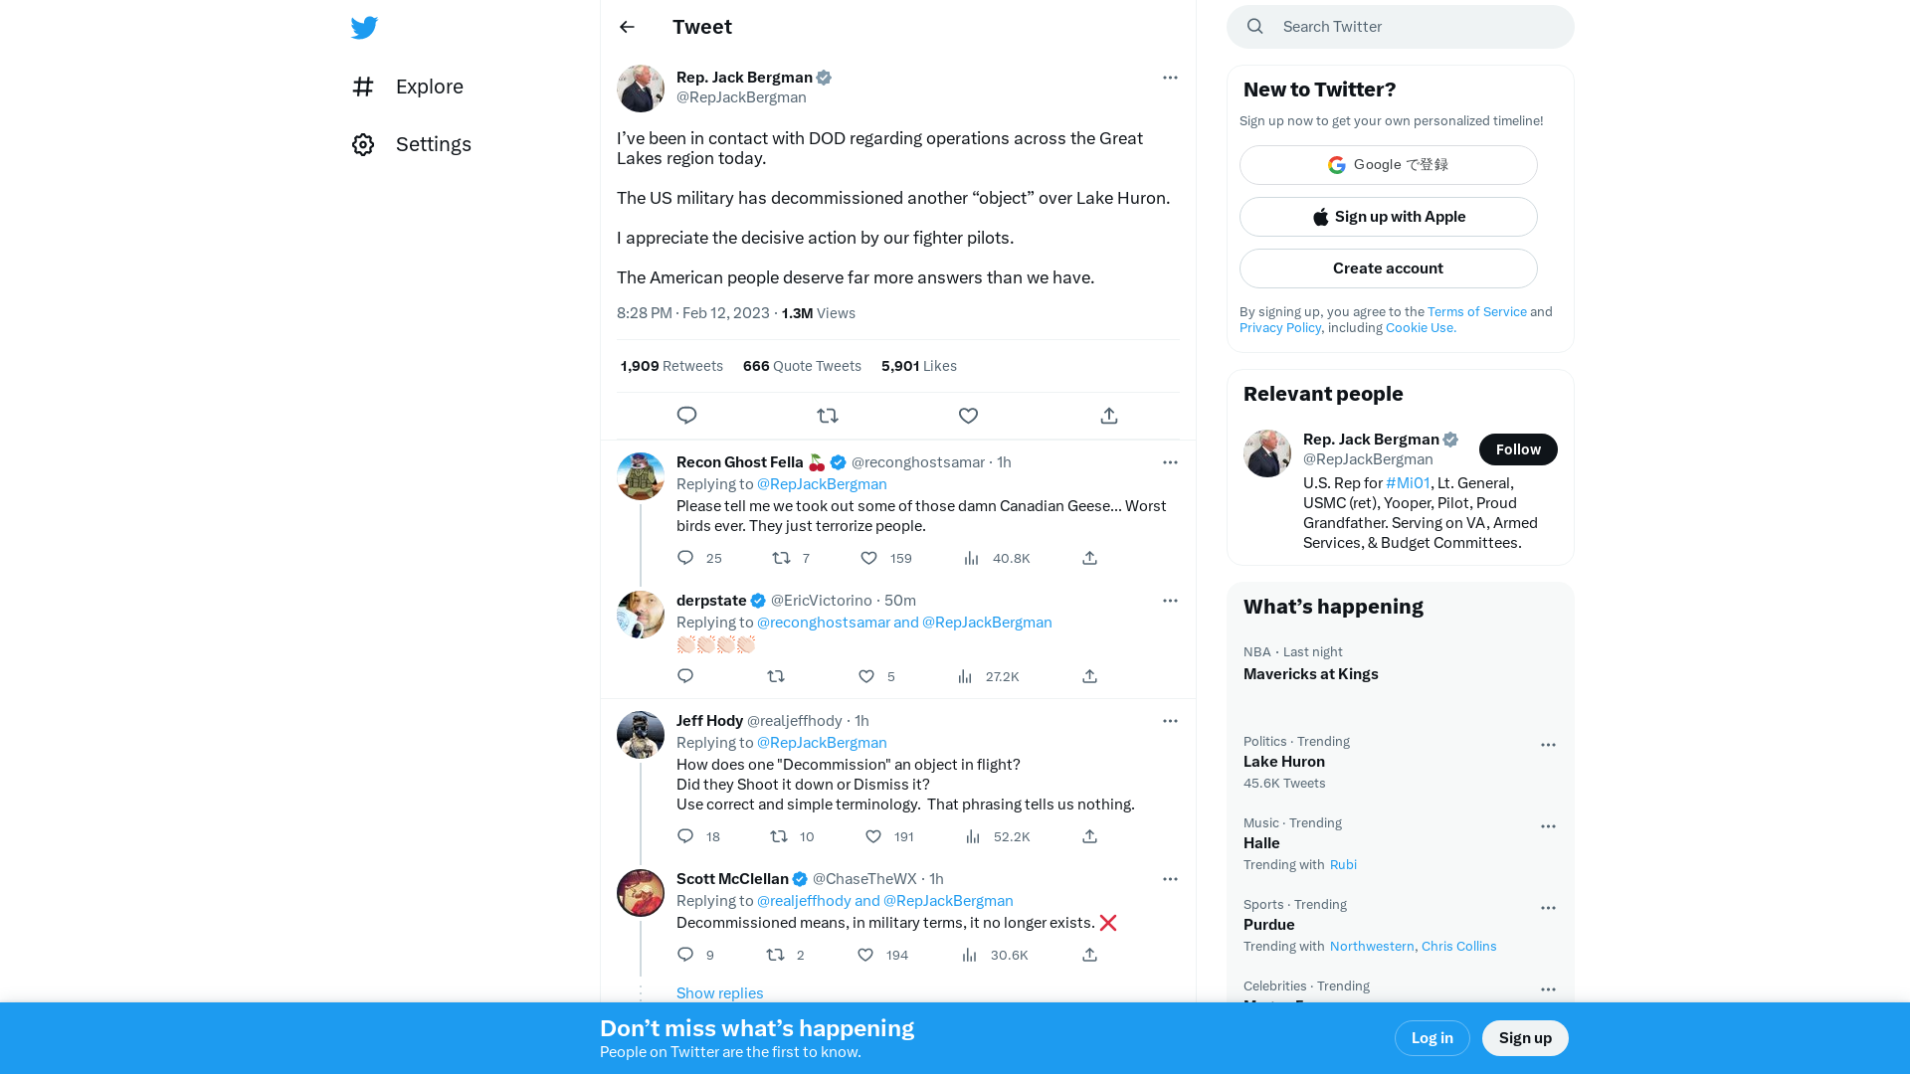The height and width of the screenshot is (1074, 1910).
Task: Click the like heart icon on main tweet
Action: coord(968,416)
